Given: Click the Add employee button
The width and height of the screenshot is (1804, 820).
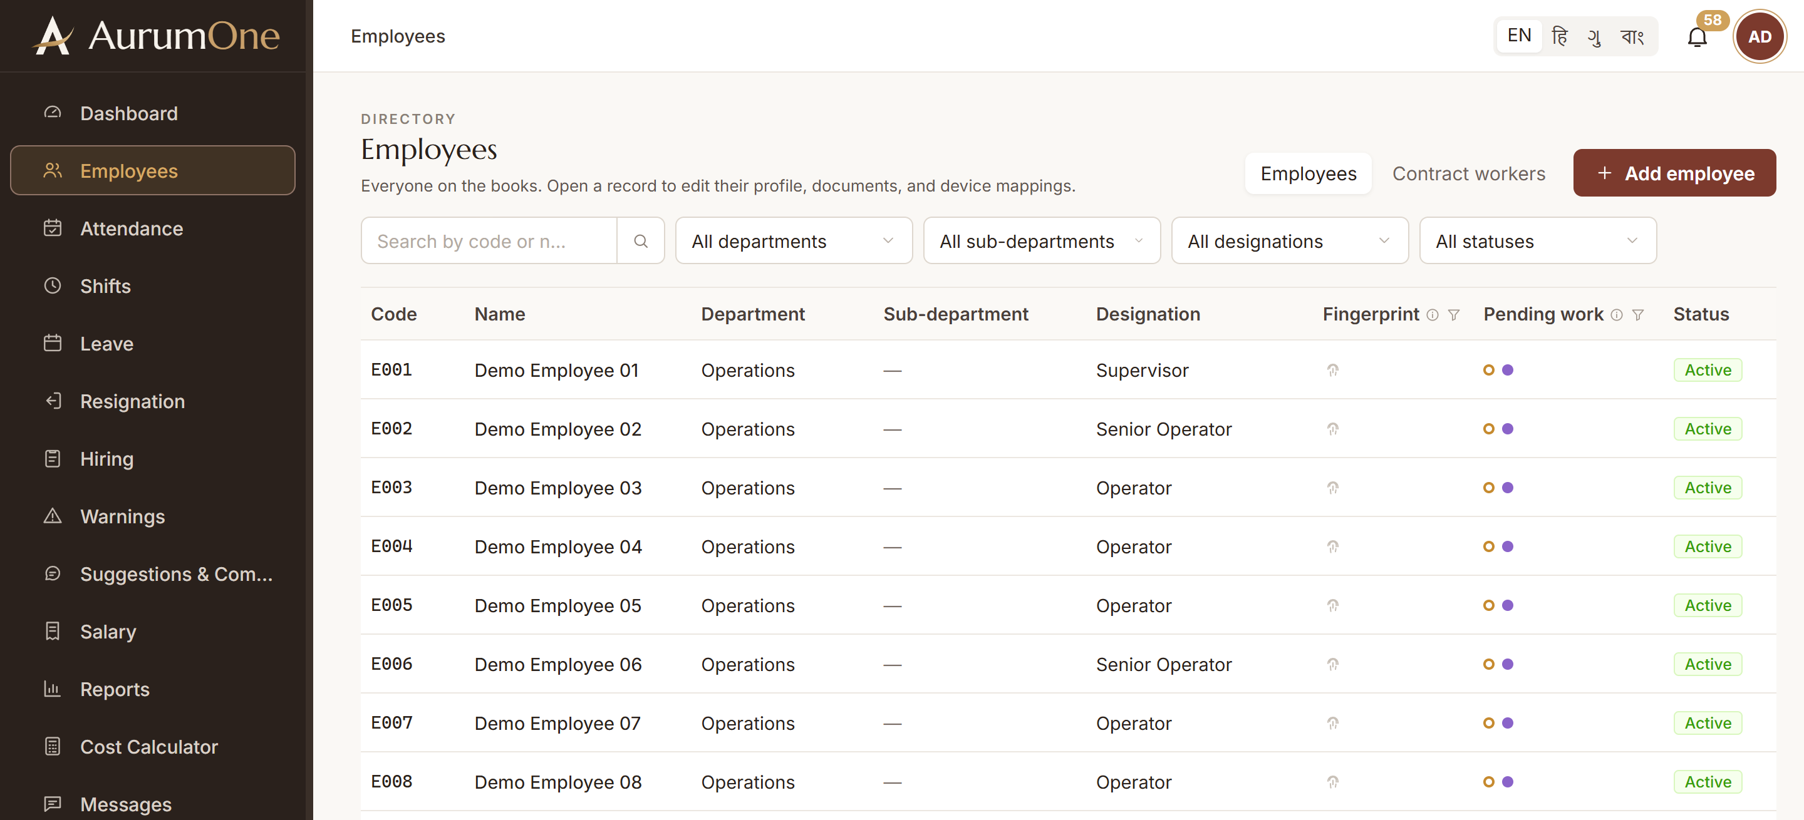Looking at the screenshot, I should [1674, 173].
